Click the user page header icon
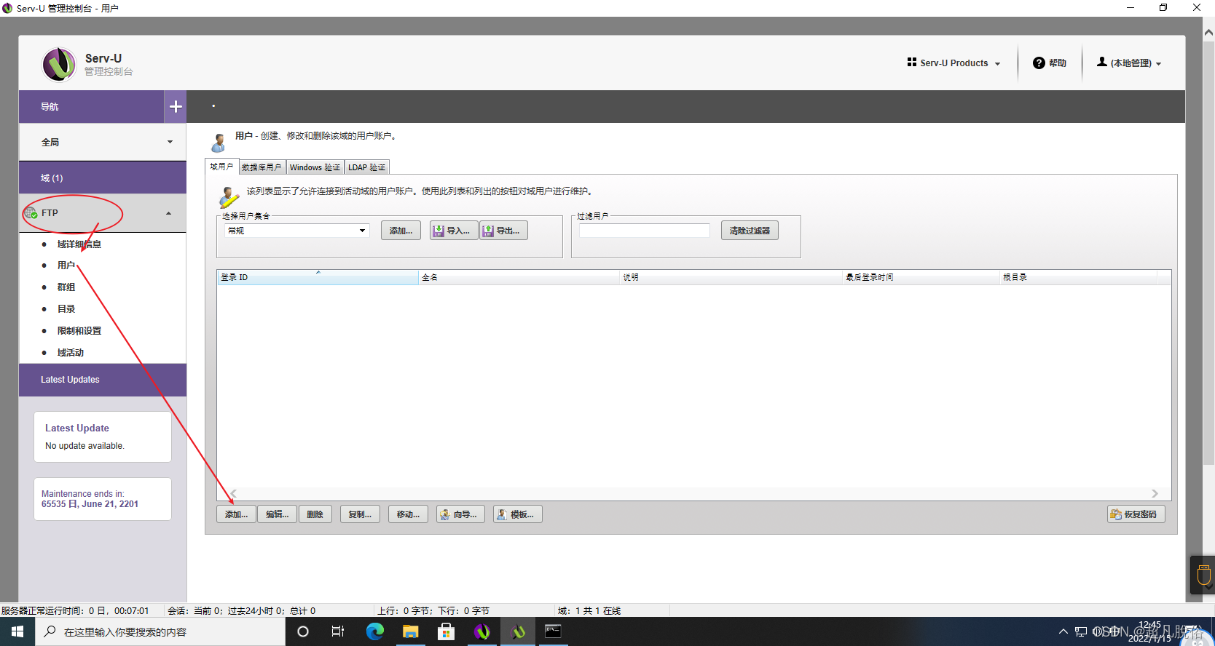The width and height of the screenshot is (1215, 646). point(219,142)
